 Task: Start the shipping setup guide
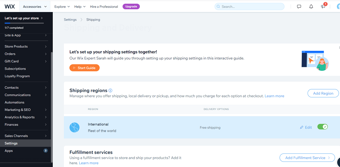[85, 68]
